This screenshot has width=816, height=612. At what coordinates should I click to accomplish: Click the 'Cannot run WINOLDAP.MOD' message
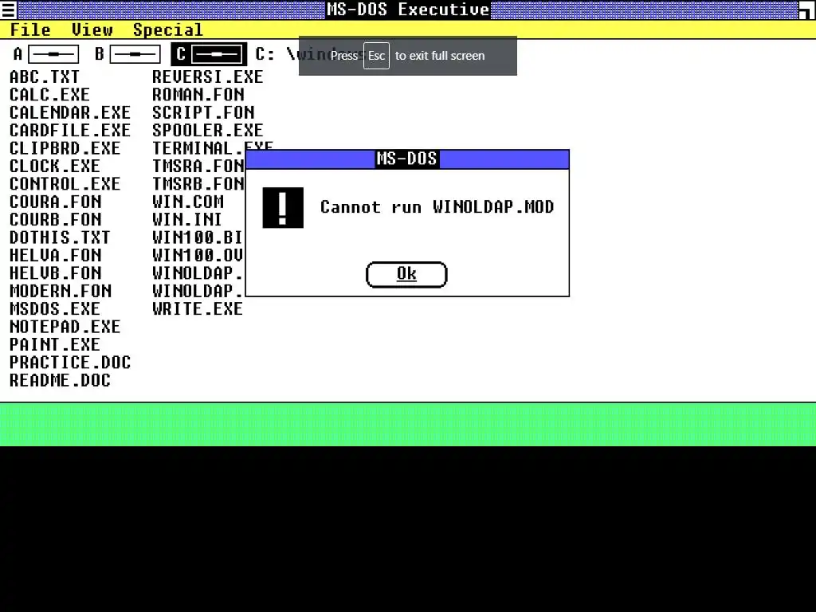[437, 207]
